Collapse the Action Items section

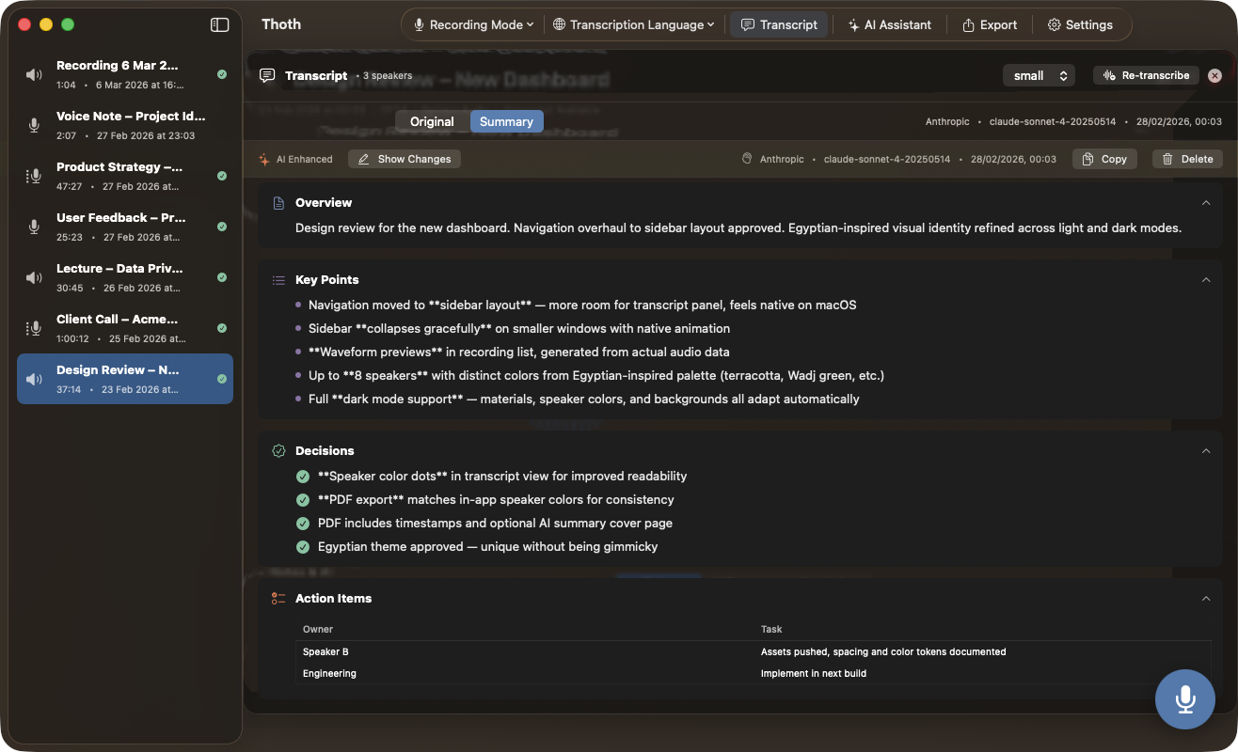pos(1206,599)
